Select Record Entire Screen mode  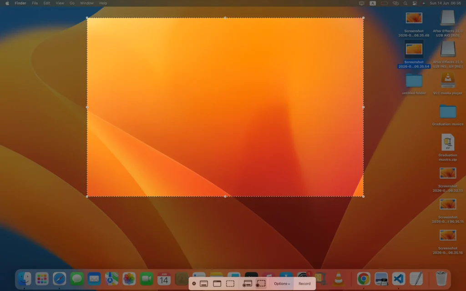click(247, 284)
